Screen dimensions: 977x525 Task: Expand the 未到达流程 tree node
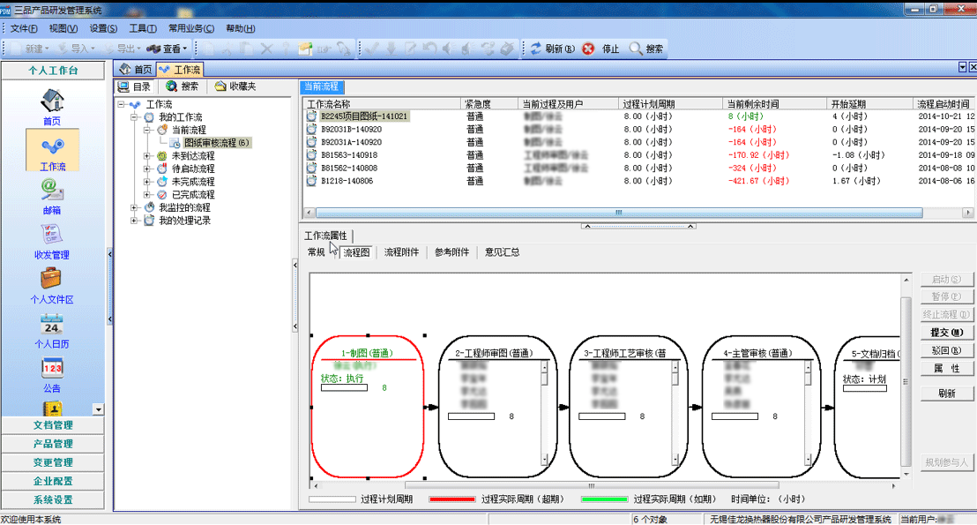pyautogui.click(x=148, y=156)
